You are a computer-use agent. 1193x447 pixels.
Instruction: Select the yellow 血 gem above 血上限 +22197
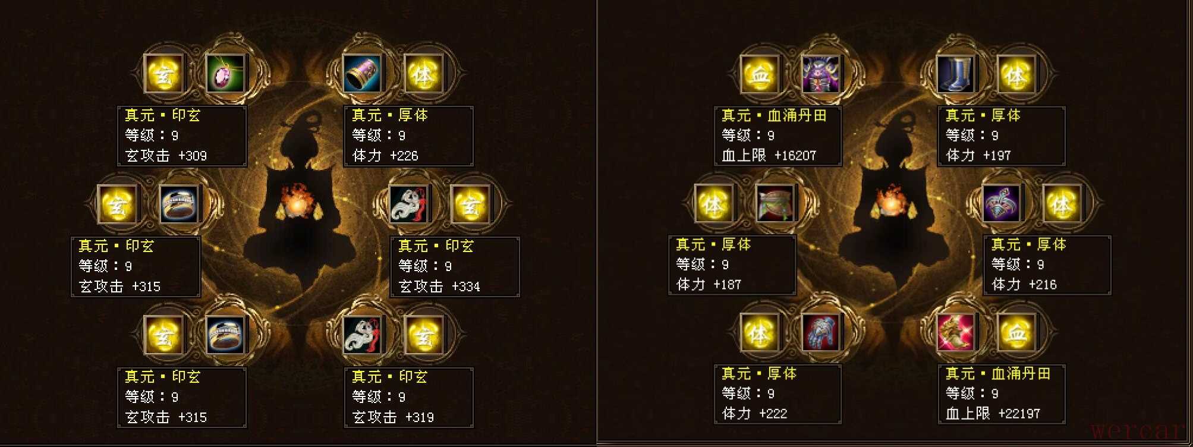[1016, 332]
